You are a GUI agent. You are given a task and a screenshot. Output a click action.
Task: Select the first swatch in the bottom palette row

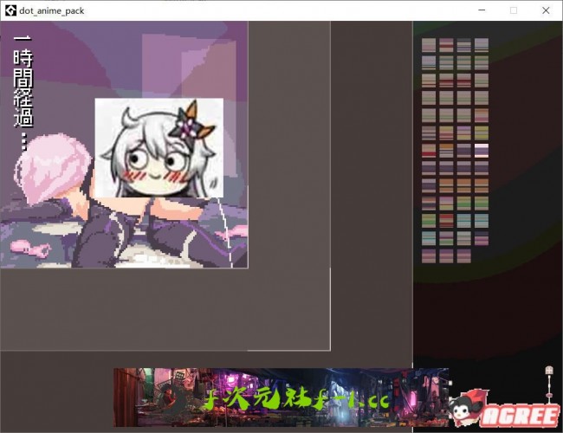point(429,255)
